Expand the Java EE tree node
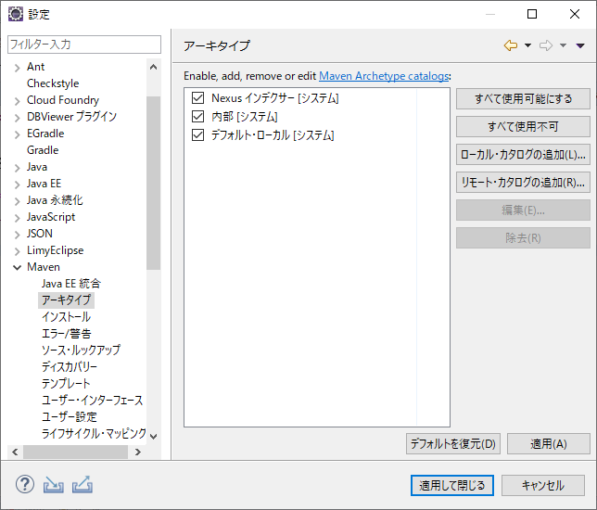The height and width of the screenshot is (510, 597). point(17,185)
